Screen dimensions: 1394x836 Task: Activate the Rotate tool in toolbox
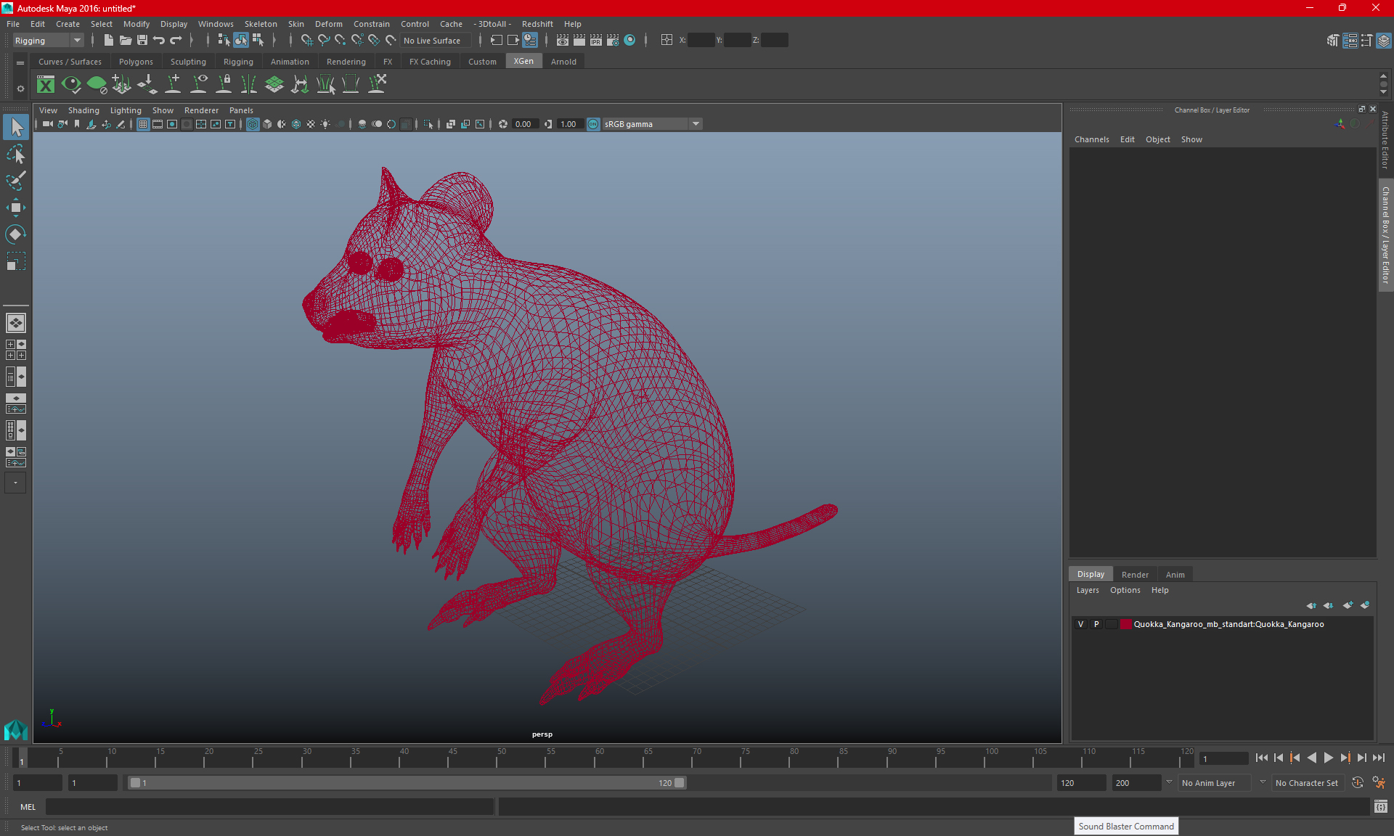(x=16, y=234)
